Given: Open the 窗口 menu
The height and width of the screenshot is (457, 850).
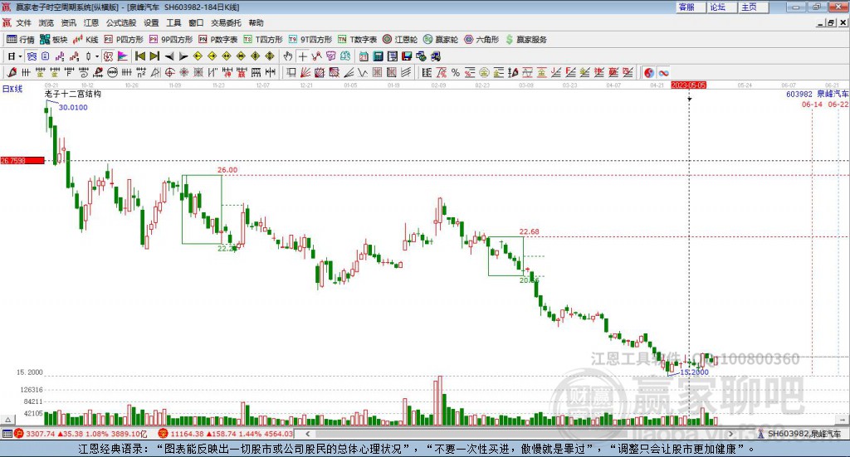Looking at the screenshot, I should pyautogui.click(x=196, y=22).
